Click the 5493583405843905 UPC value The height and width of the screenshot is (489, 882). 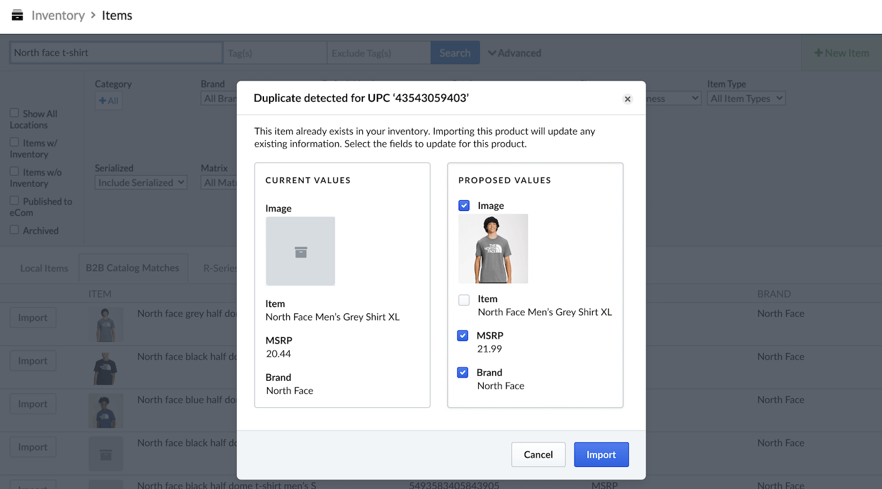coord(454,485)
